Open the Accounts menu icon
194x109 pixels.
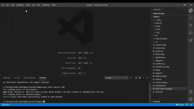point(191,92)
